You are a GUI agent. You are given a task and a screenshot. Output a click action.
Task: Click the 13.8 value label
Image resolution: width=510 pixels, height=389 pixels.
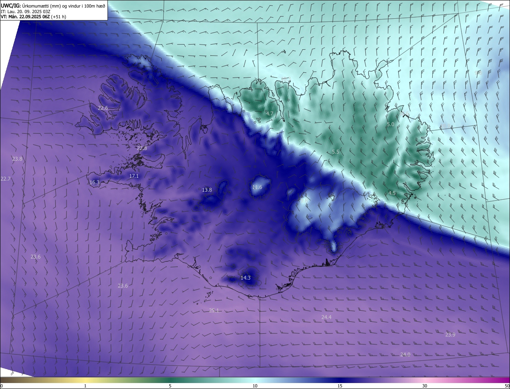[x=207, y=190]
